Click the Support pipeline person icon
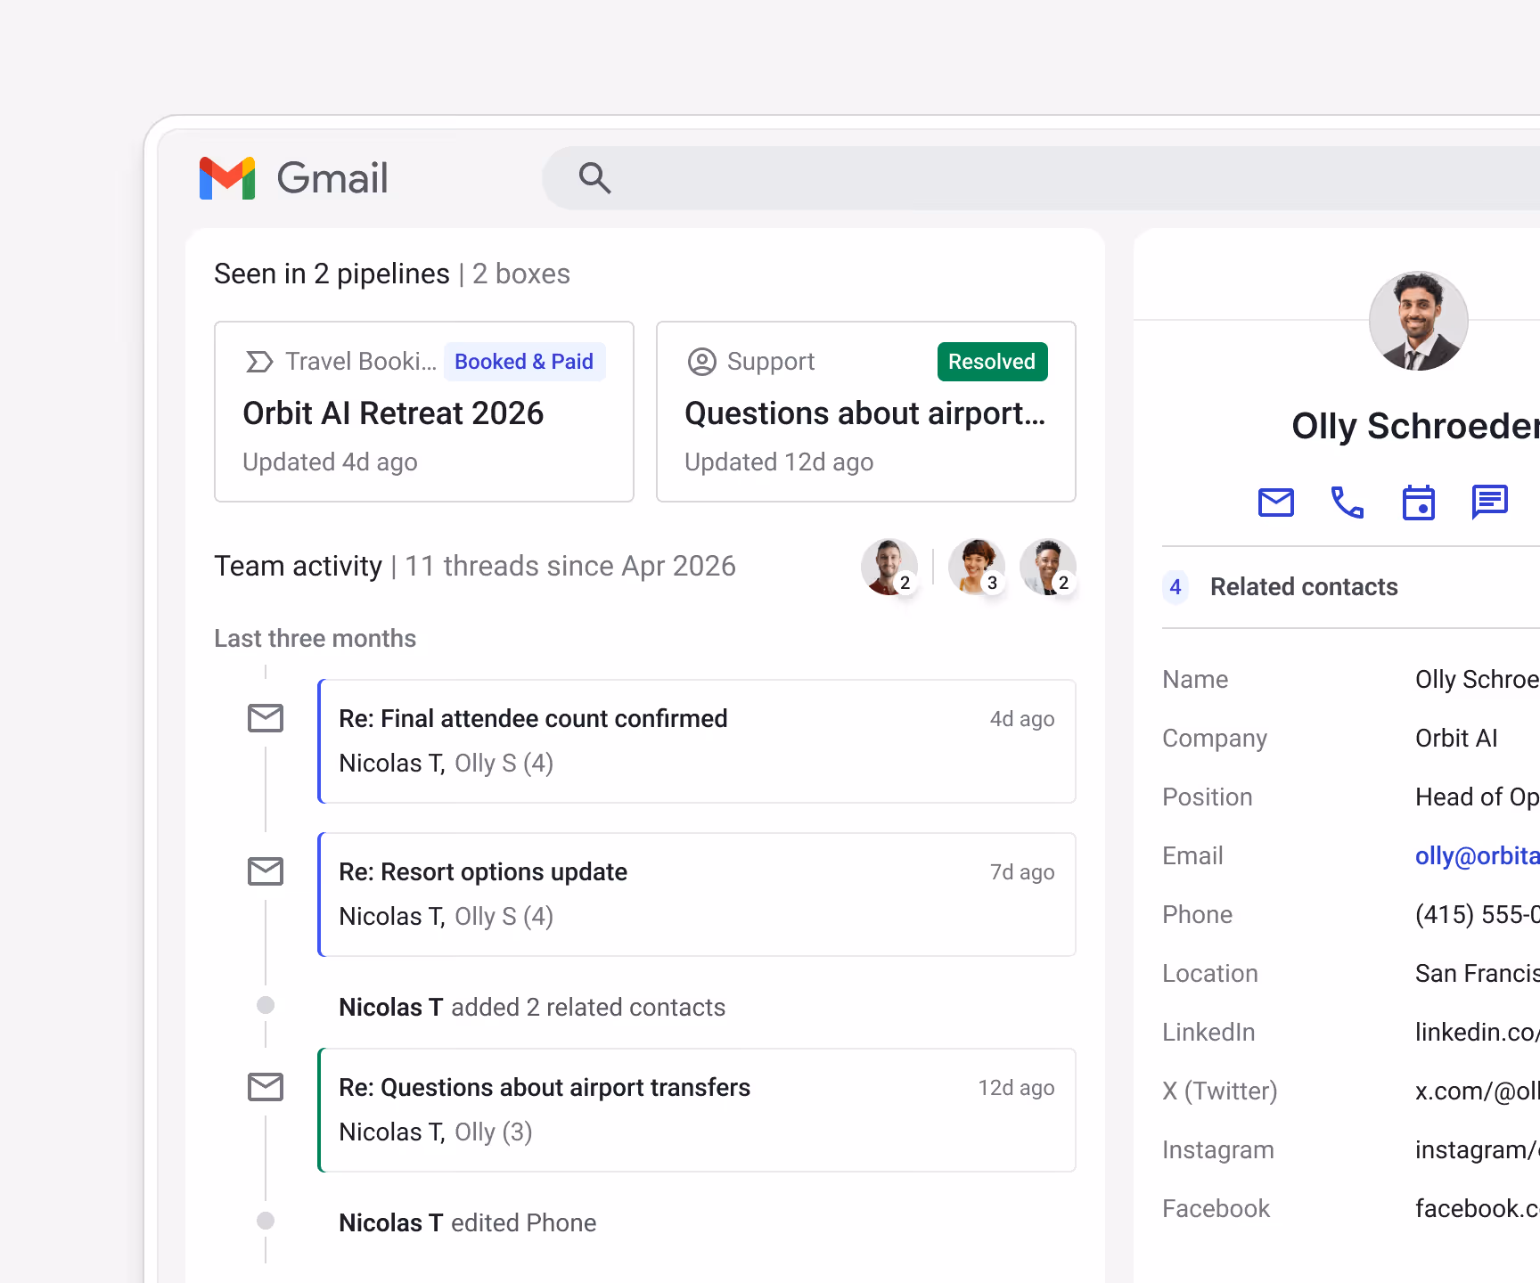The height and width of the screenshot is (1283, 1540). [702, 362]
